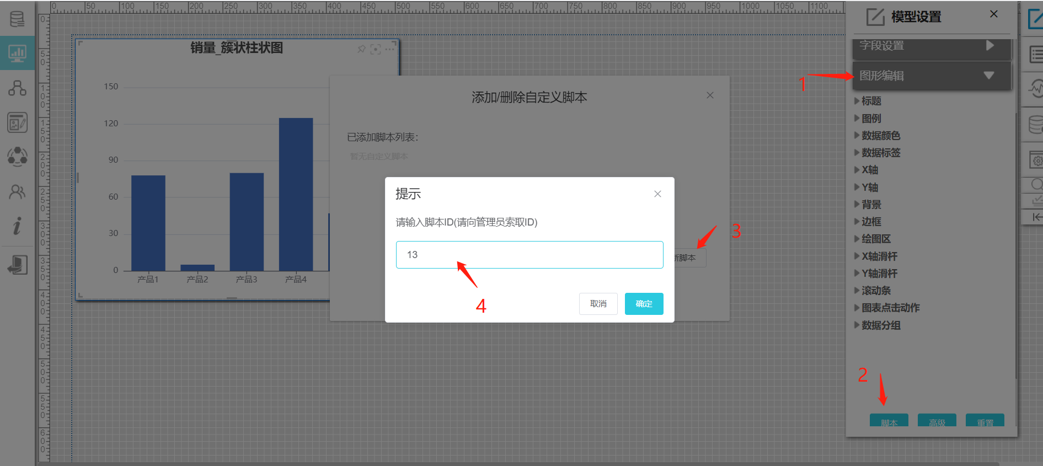Screen dimensions: 1043x466
Task: Open the database icon in left sidebar
Action: (17, 19)
